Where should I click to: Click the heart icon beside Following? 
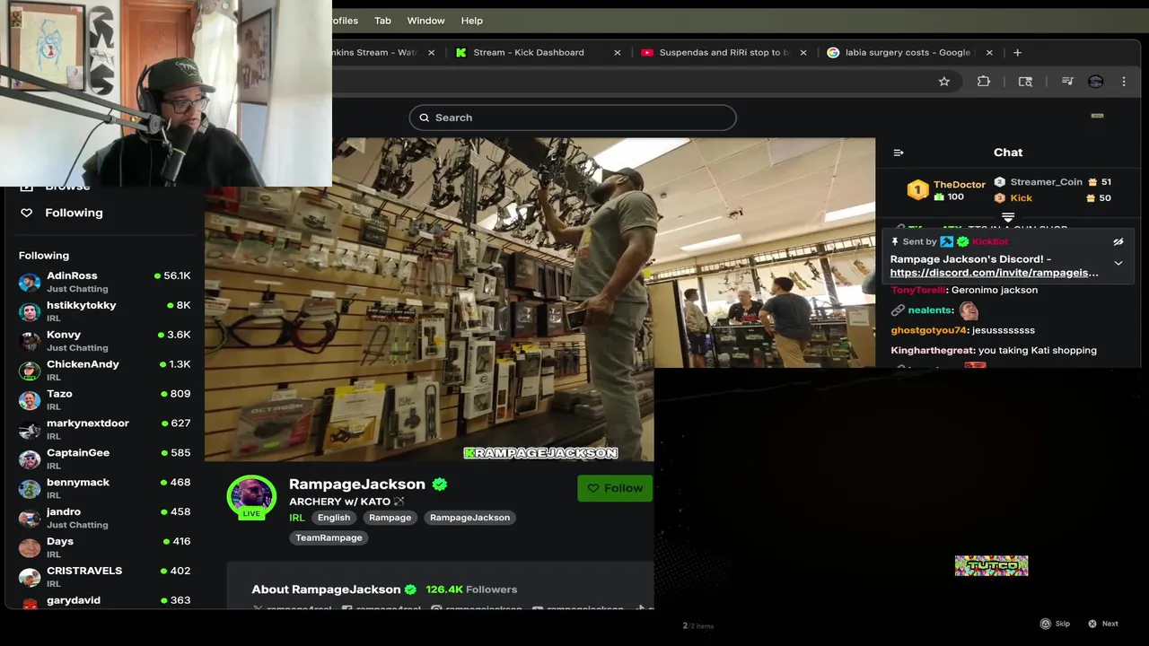tap(26, 213)
